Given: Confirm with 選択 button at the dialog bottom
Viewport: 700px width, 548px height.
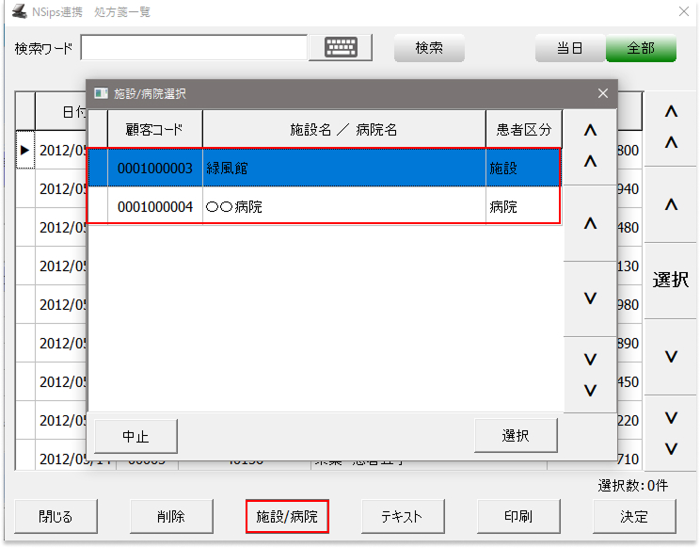Looking at the screenshot, I should [516, 436].
